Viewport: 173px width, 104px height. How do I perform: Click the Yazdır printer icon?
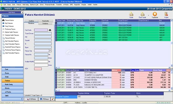(x=131, y=14)
